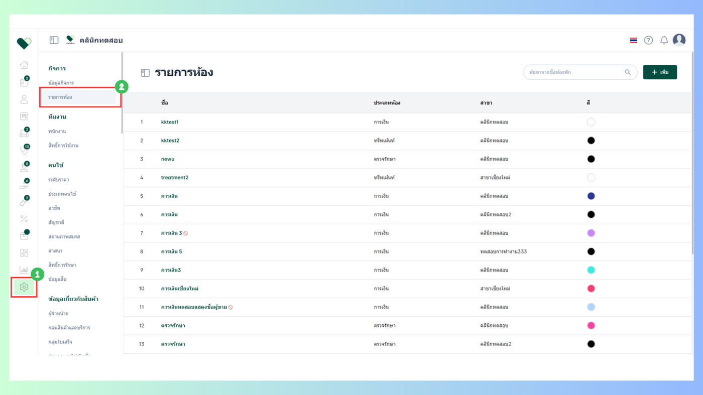Go to the home icon in sidebar
This screenshot has height=395, width=703.
(x=24, y=65)
